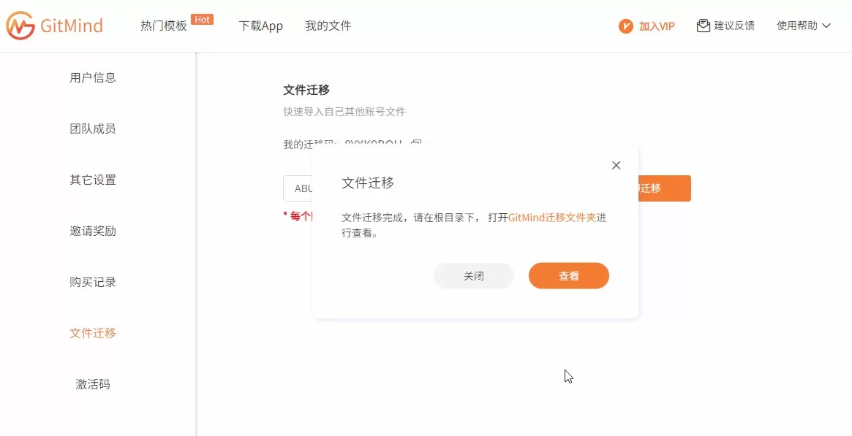
Task: Open 激活码 sidebar item
Action: coord(93,384)
